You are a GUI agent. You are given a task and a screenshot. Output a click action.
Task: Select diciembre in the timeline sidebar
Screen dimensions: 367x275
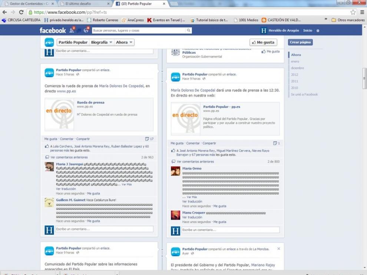tap(297, 68)
